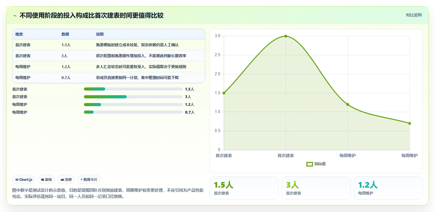Click description starting 熟悉模板时建立成本较低
This screenshot has height=212, width=435.
(137, 45)
